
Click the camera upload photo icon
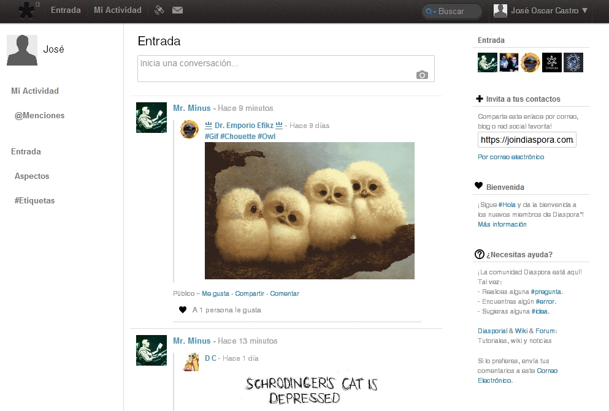[422, 75]
